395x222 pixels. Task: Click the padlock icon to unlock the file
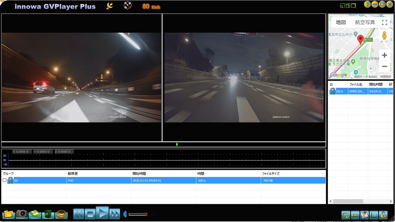383,215
